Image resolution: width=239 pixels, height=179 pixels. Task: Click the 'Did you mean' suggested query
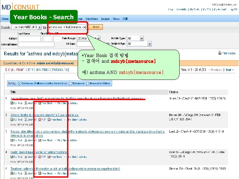(x=47, y=70)
